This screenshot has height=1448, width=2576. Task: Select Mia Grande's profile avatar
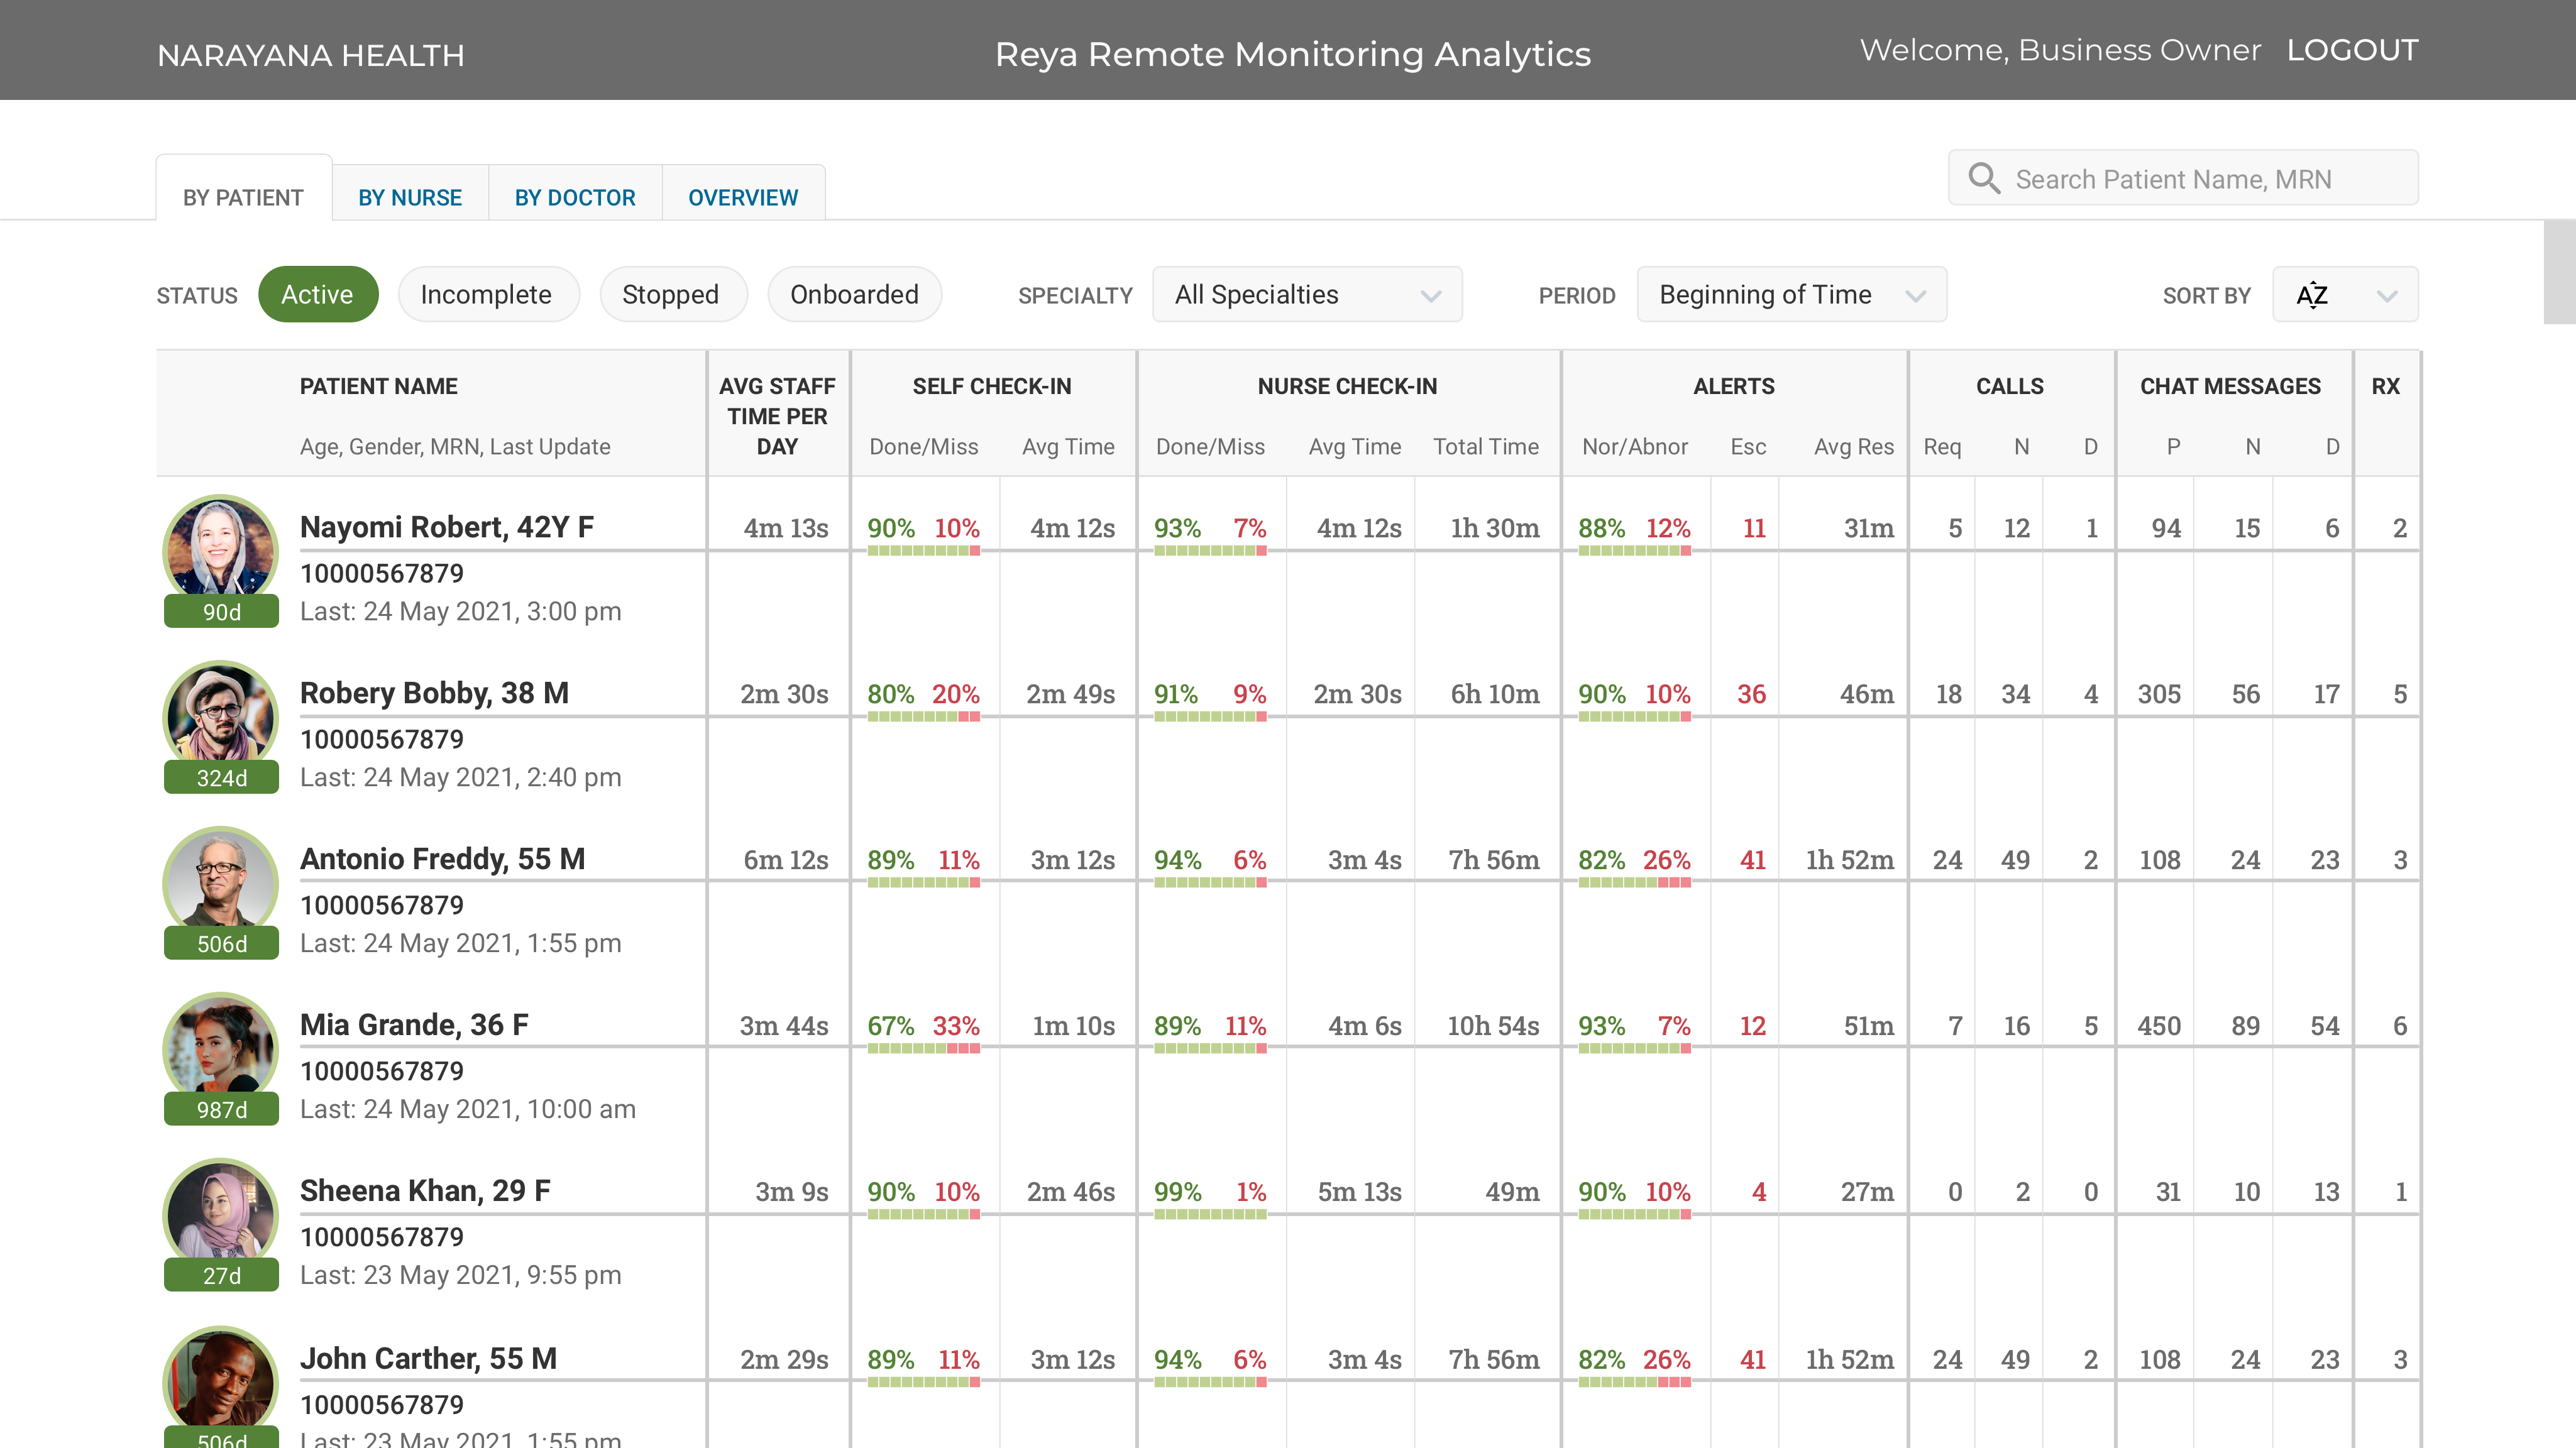pos(220,1046)
